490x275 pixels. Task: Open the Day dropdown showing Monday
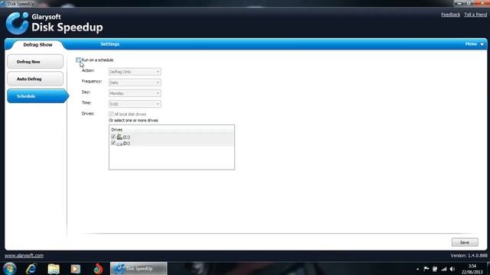click(x=135, y=93)
